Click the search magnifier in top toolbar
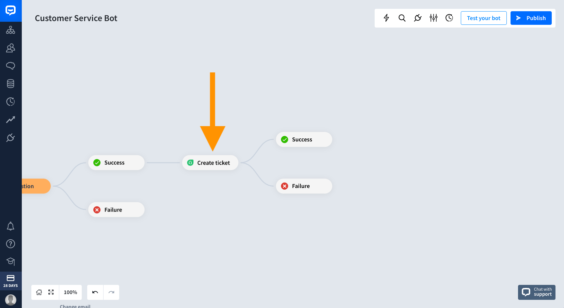 (402, 18)
